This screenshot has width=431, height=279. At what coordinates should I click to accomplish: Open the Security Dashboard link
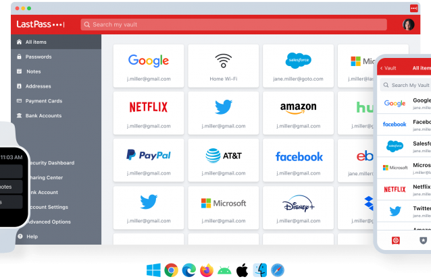click(51, 162)
